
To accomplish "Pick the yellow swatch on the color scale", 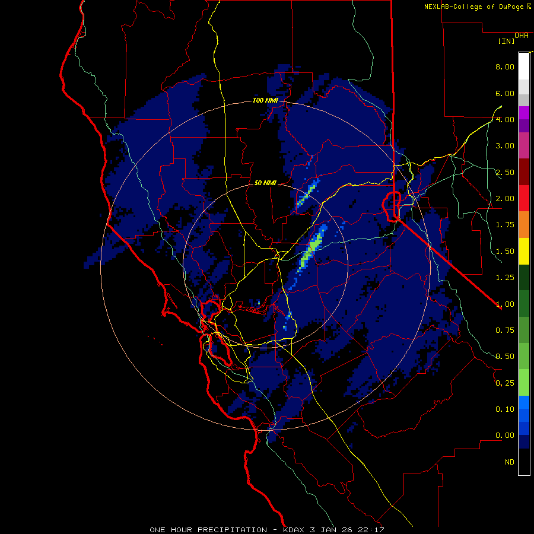I will coord(524,251).
